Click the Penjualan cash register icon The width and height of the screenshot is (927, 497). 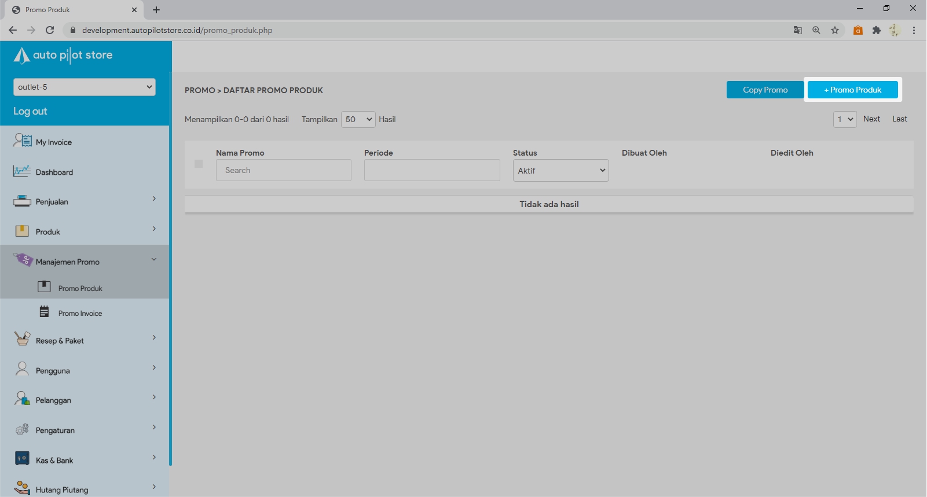[21, 201]
